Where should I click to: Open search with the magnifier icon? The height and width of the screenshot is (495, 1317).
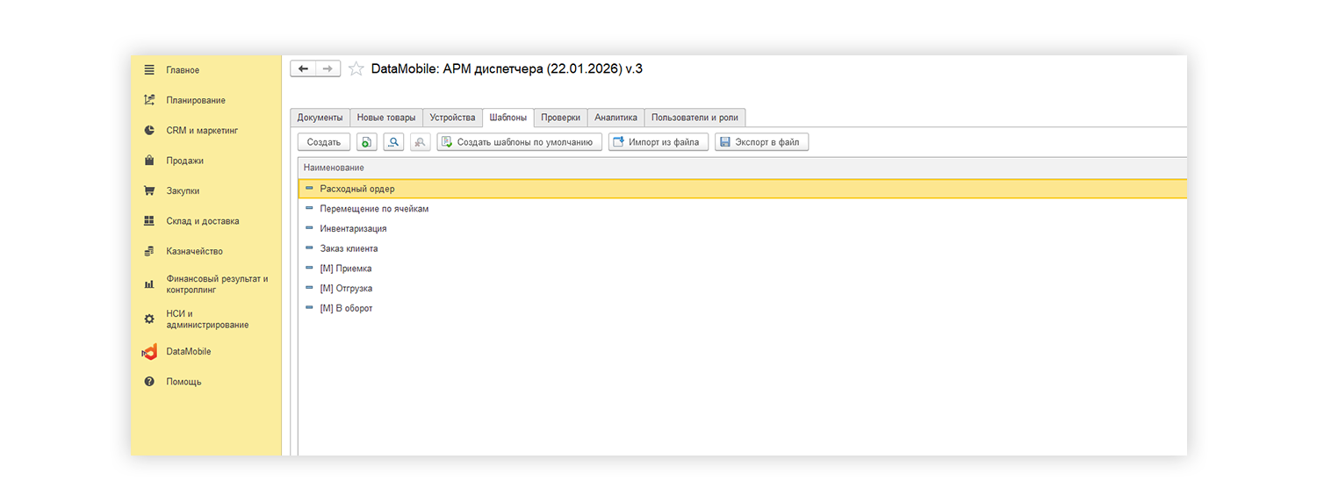pyautogui.click(x=393, y=142)
